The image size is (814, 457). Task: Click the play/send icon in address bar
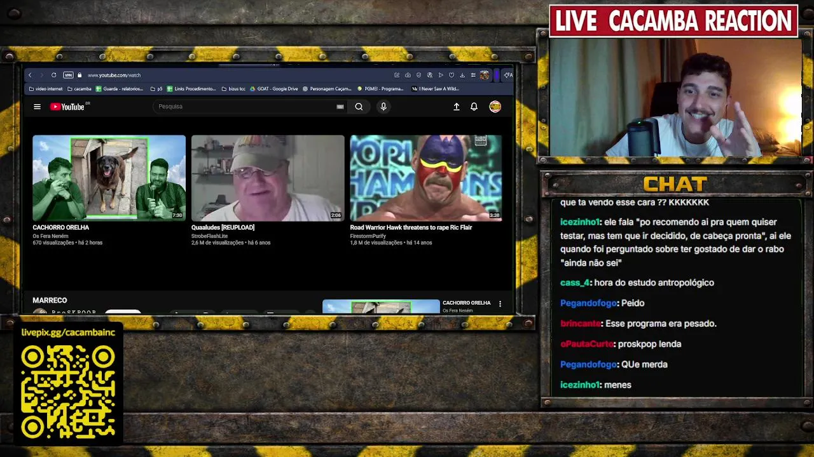pyautogui.click(x=441, y=75)
